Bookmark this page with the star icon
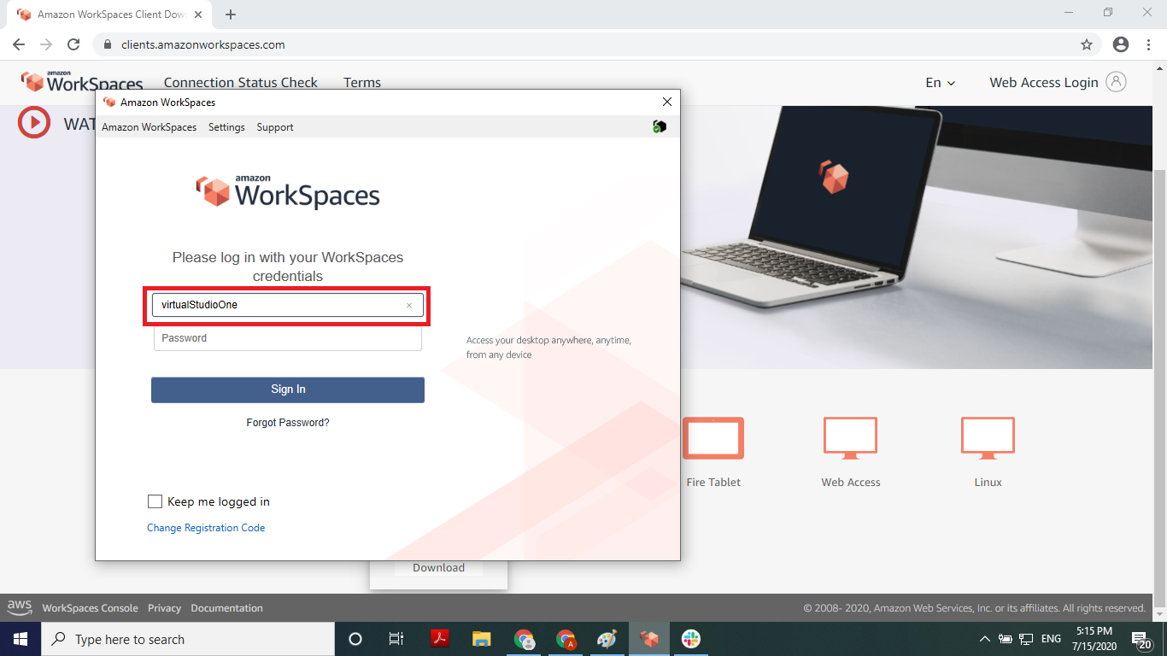Image resolution: width=1167 pixels, height=656 pixels. (x=1087, y=44)
